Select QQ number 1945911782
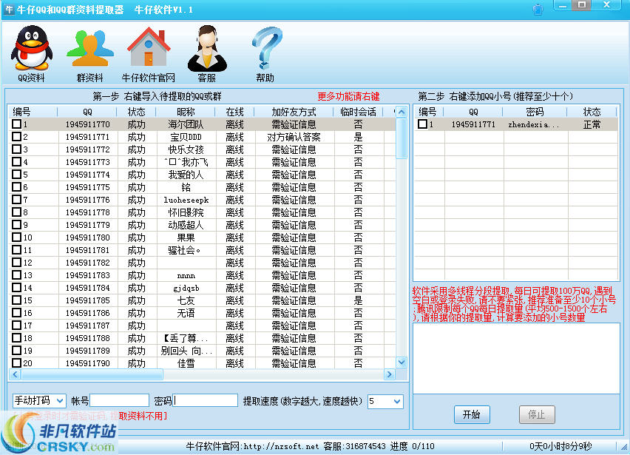This screenshot has height=455, width=630. pos(87,263)
